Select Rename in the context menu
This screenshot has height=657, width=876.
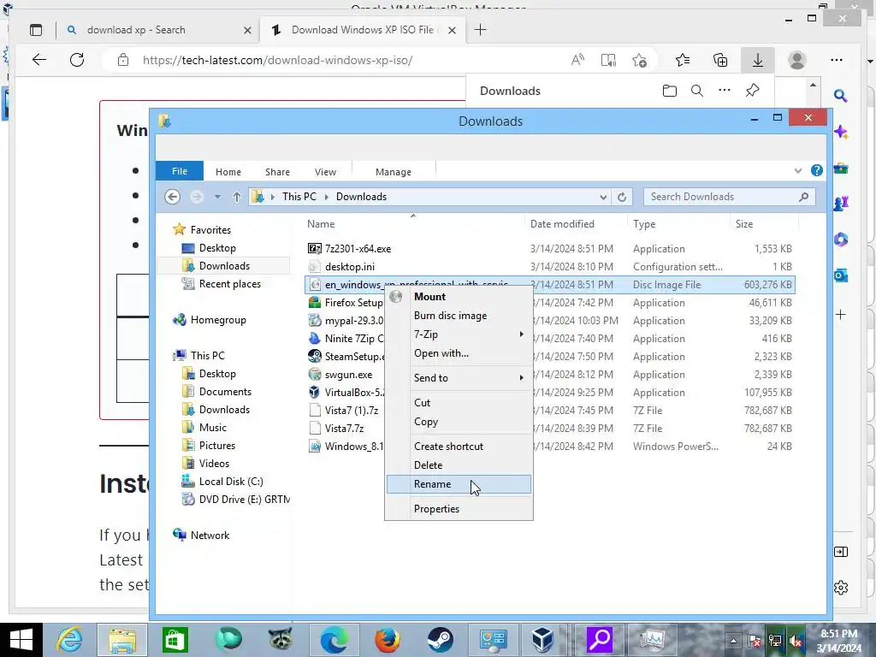pyautogui.click(x=459, y=484)
